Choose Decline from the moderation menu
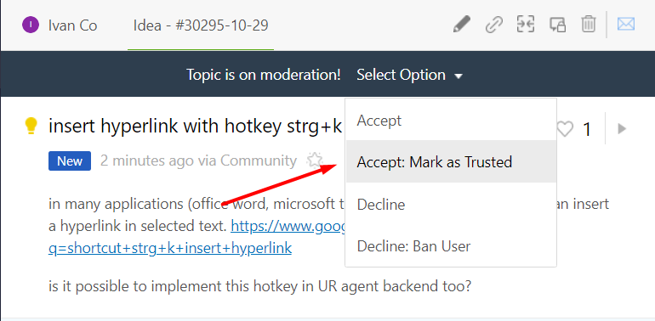The height and width of the screenshot is (321, 655). [x=451, y=205]
